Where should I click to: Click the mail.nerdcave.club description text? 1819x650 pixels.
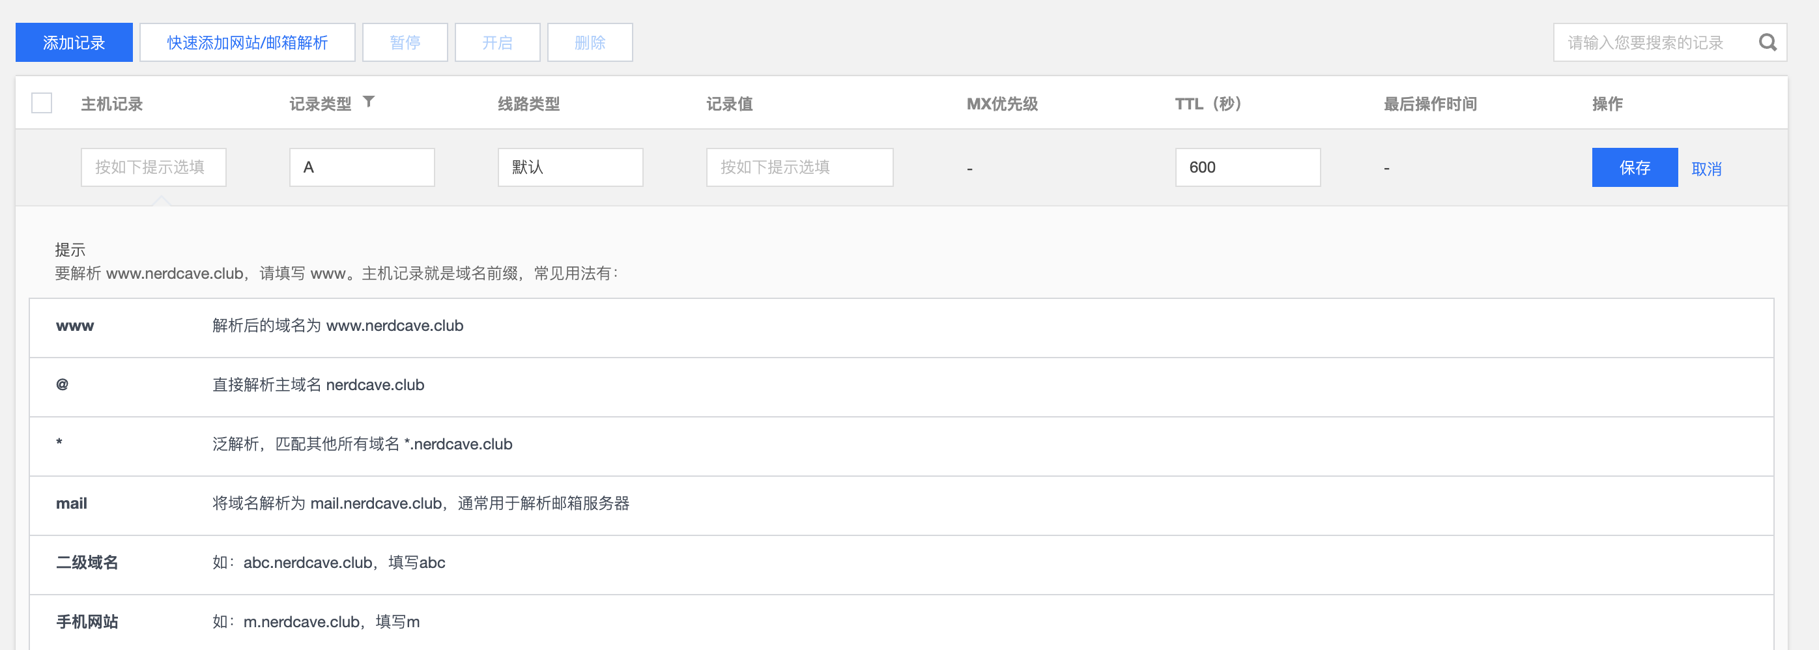(x=421, y=503)
